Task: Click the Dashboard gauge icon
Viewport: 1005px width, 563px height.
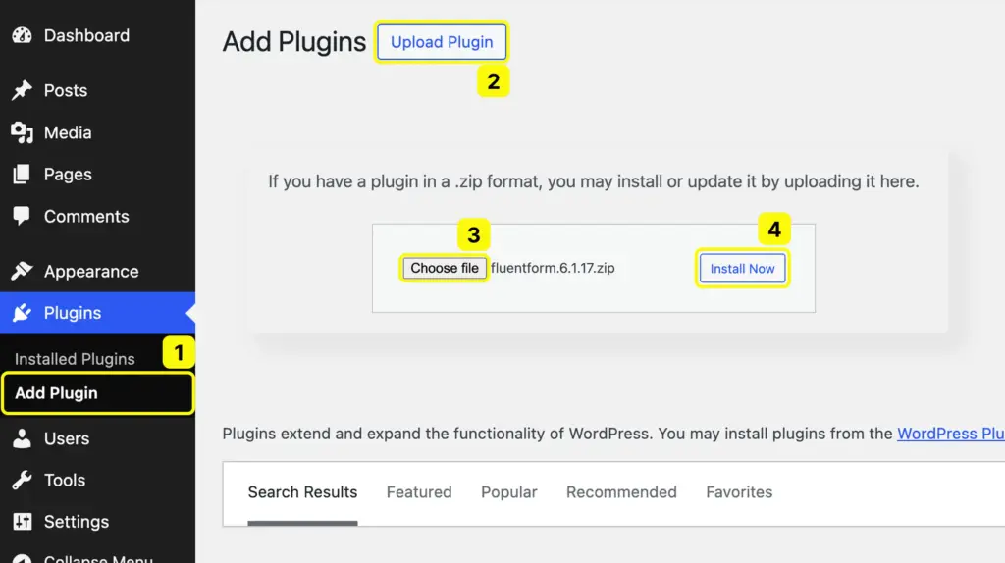Action: 22,35
